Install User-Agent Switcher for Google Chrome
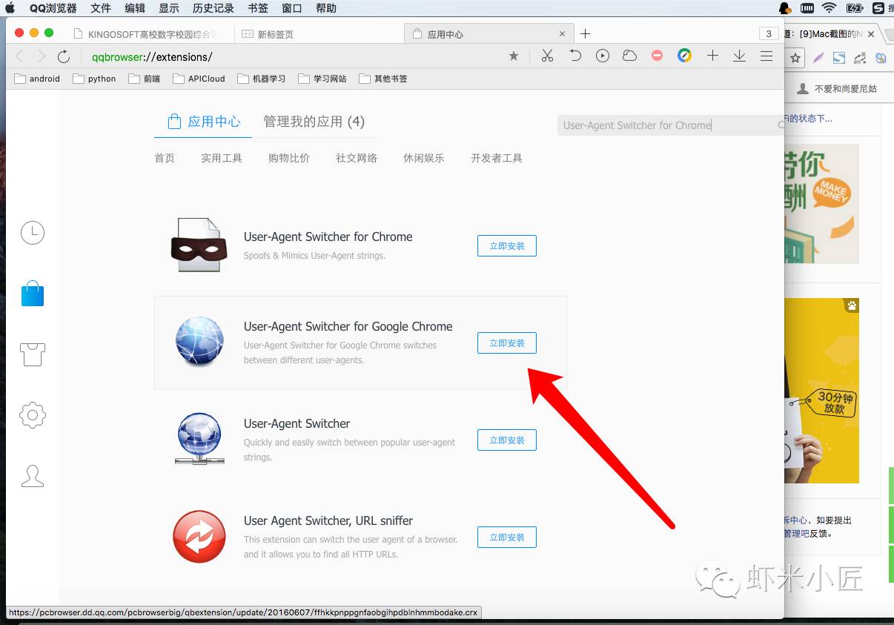Viewport: 894px width, 625px height. [x=506, y=343]
